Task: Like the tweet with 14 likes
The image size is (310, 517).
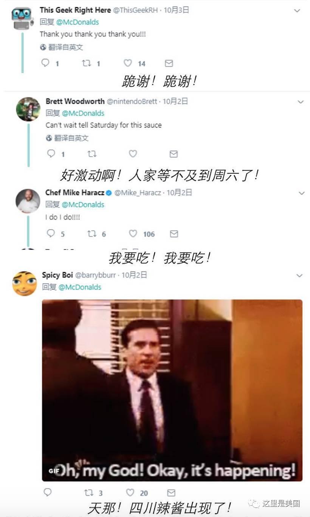Action: 128,63
